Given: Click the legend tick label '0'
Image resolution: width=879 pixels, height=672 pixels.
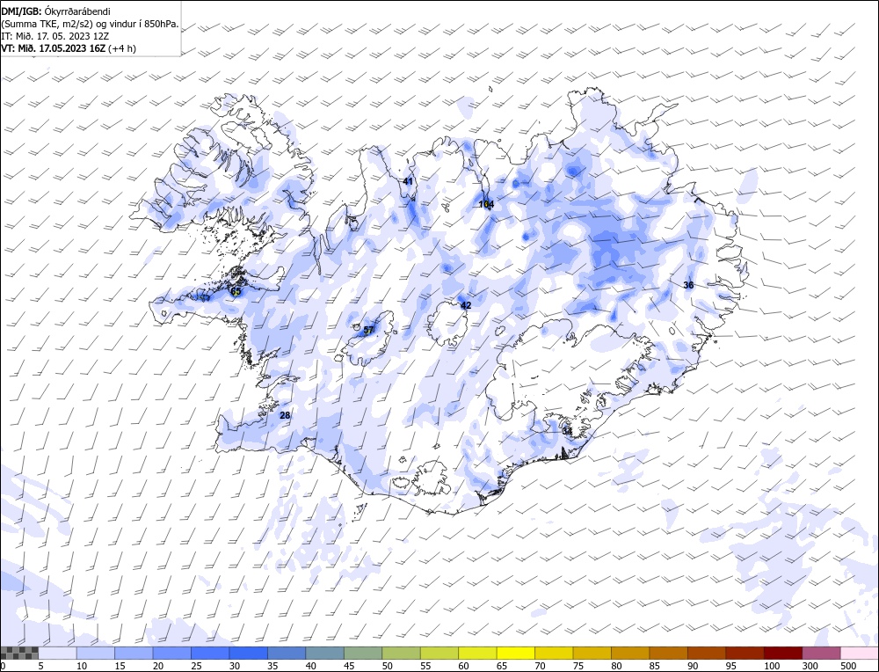Looking at the screenshot, I should [3, 666].
